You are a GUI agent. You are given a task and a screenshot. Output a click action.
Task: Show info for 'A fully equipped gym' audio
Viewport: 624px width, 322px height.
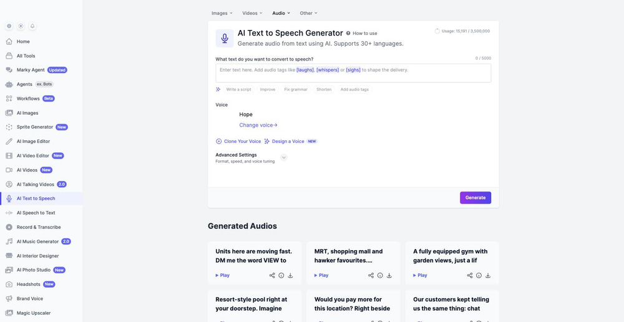(479, 275)
